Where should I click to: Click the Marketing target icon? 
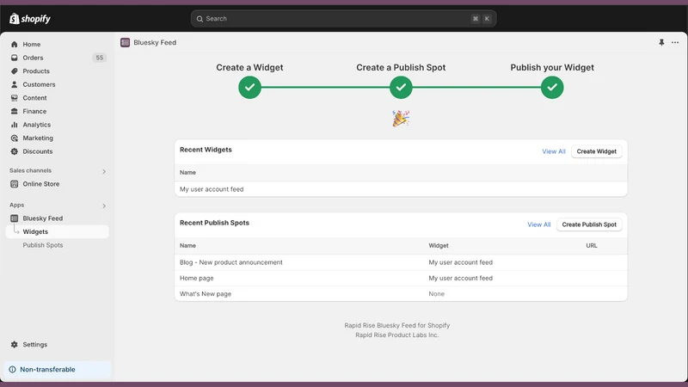point(15,138)
